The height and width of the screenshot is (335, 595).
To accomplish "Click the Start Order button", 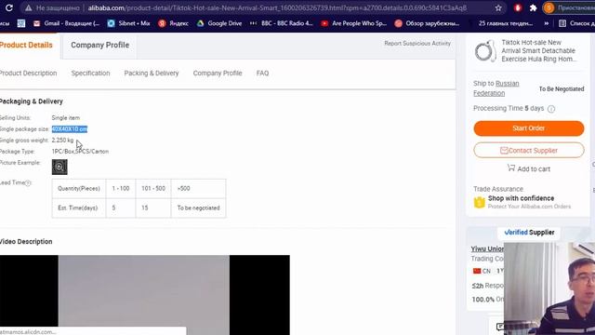I will click(529, 128).
